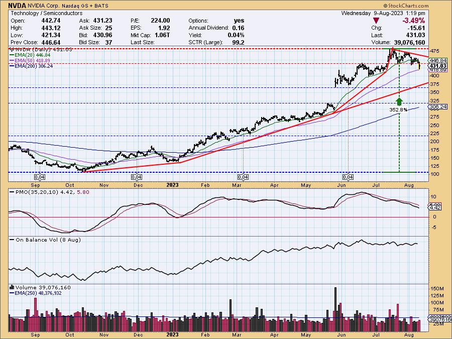Click the red down-triangle change indicator
452x339 pixels.
point(376,21)
